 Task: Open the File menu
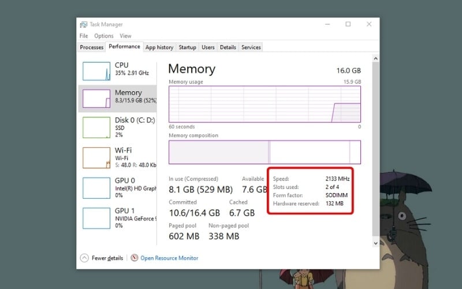click(84, 36)
